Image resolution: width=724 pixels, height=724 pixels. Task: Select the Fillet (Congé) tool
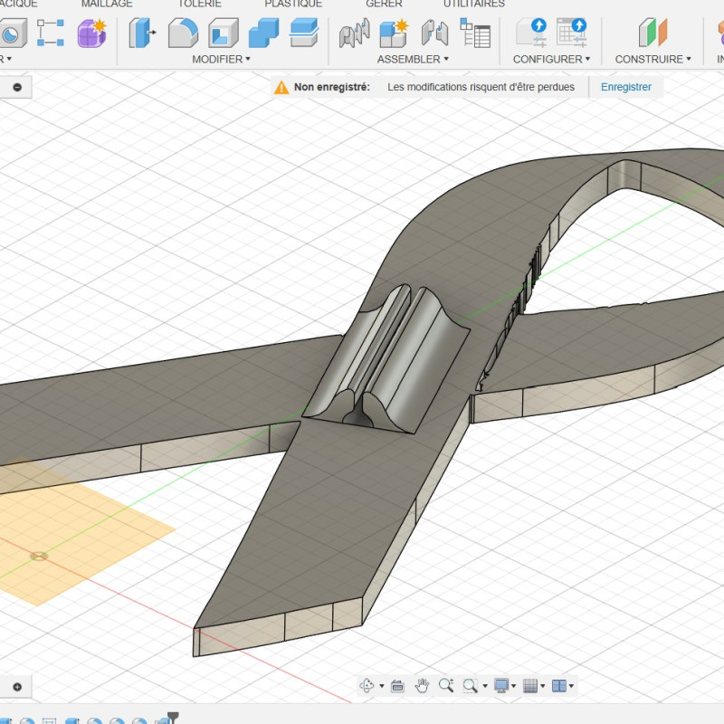pyautogui.click(x=183, y=33)
